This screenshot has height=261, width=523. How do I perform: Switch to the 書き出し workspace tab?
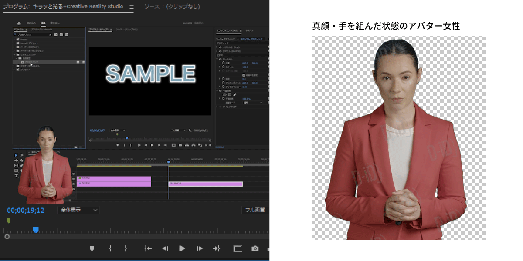[55, 23]
